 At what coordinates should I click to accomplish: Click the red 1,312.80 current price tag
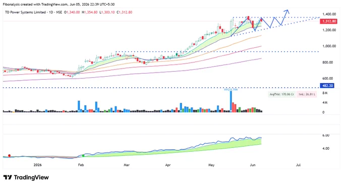click(328, 21)
